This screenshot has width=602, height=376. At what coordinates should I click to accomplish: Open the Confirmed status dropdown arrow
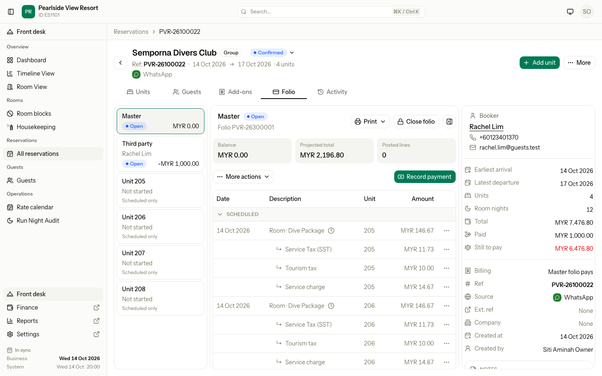coord(292,53)
